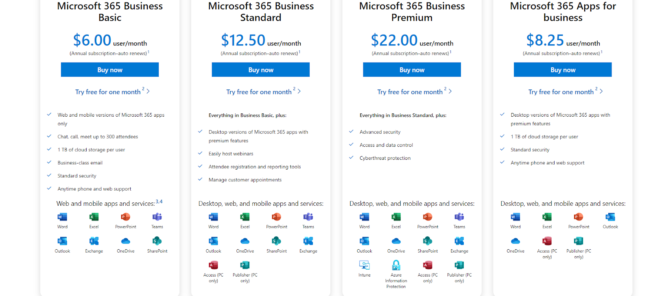
Task: Click Publisher icon in Apps for business
Action: point(579,241)
